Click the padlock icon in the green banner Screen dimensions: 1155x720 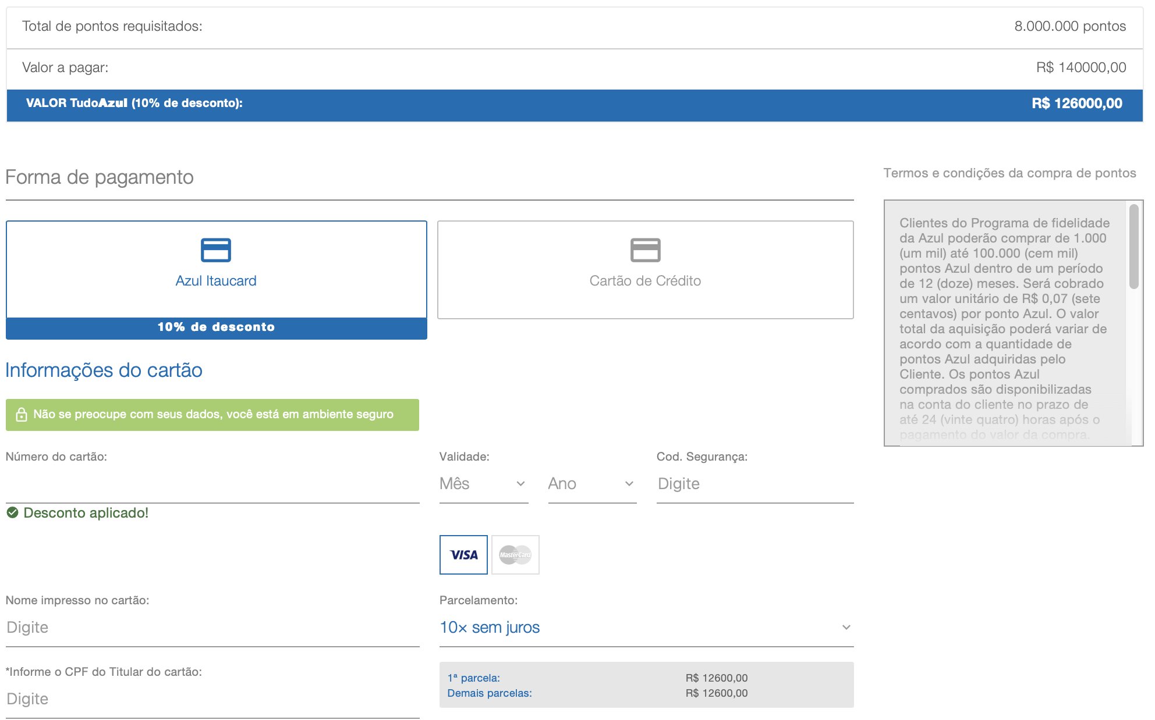click(22, 414)
